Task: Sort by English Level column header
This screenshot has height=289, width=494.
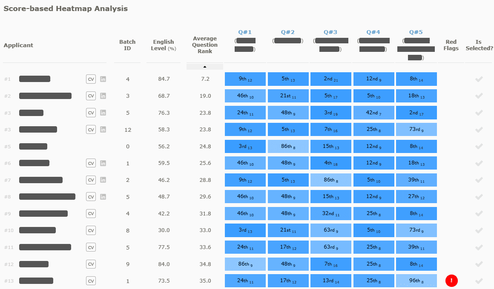Action: click(x=163, y=45)
